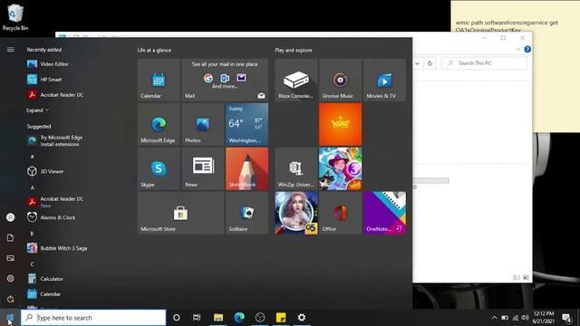Open Task View on the taskbar
Viewport: 580px width, 326px height.
tap(197, 318)
